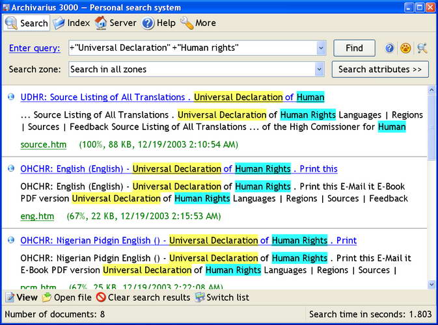Open the Index section in the toolbar

tap(71, 23)
